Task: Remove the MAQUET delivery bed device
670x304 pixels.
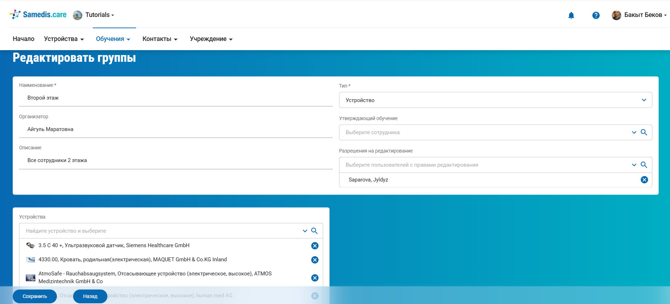Action: pyautogui.click(x=315, y=260)
